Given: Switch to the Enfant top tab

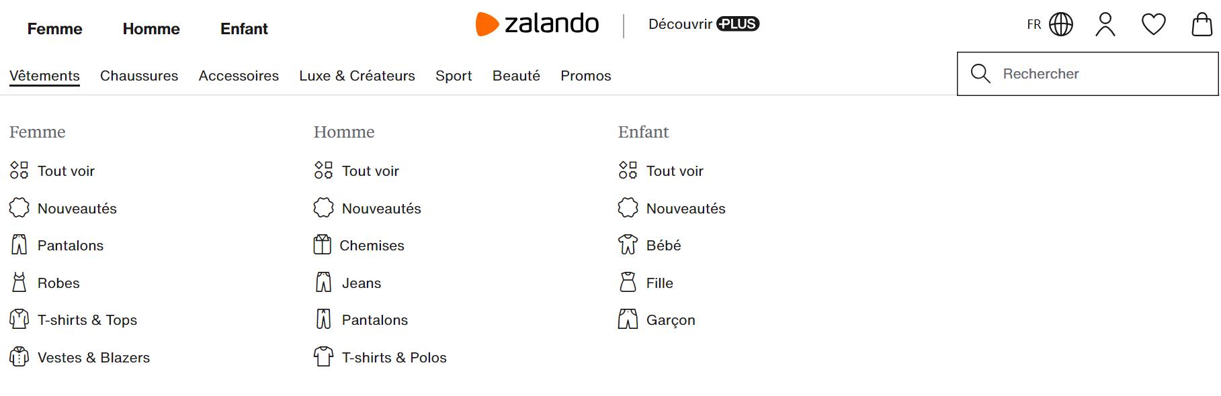Looking at the screenshot, I should click(244, 29).
